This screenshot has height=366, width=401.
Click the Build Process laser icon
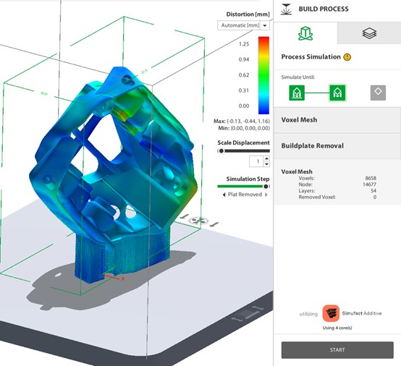click(x=286, y=9)
